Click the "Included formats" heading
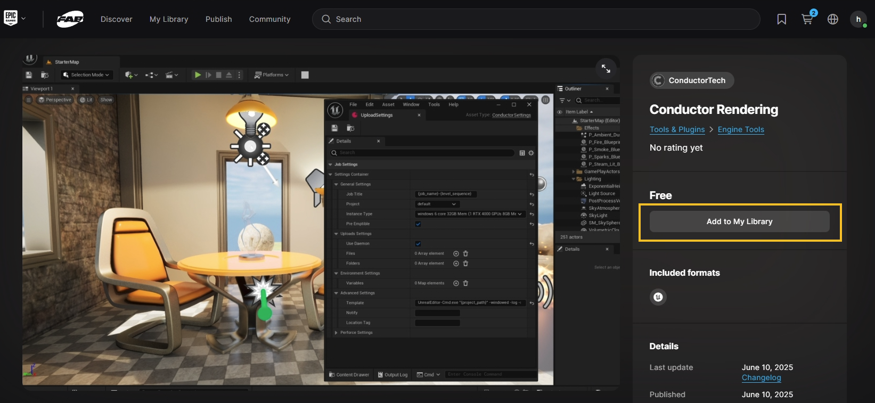This screenshot has height=403, width=875. pos(685,273)
